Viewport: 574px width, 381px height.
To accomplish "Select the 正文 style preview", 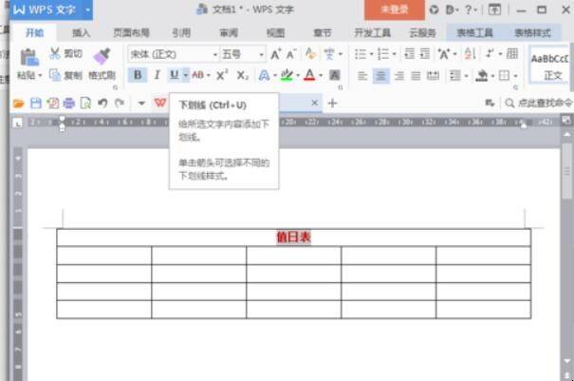I will tap(549, 66).
